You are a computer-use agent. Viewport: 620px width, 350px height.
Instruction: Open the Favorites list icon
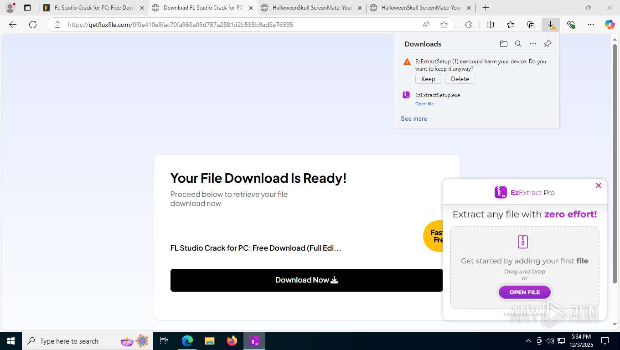click(511, 25)
